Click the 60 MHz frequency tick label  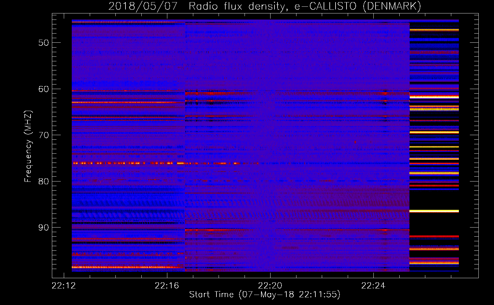click(x=43, y=89)
